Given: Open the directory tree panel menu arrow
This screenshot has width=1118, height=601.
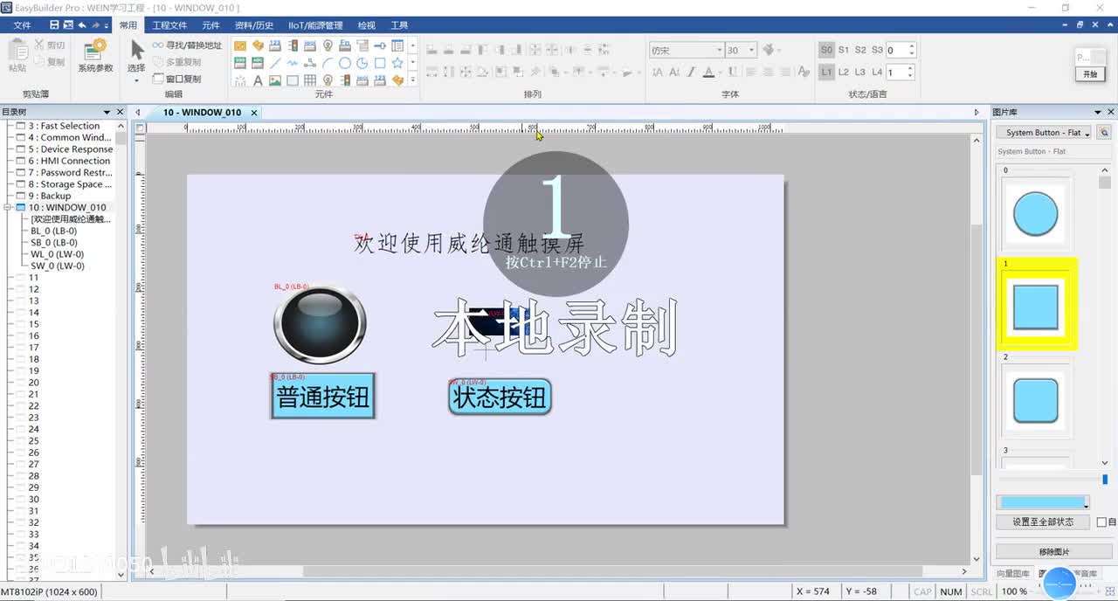Looking at the screenshot, I should [x=107, y=112].
